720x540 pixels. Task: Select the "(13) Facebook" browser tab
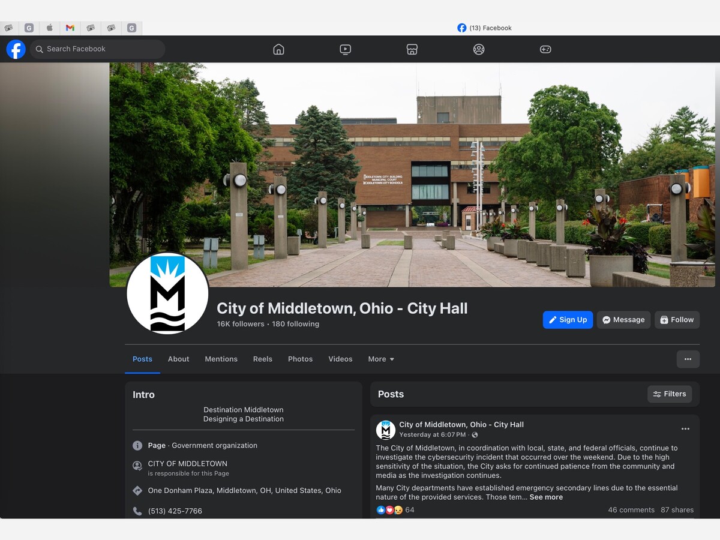[x=484, y=28]
